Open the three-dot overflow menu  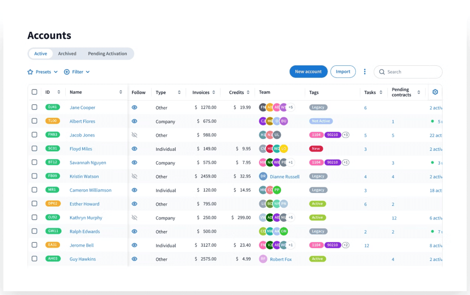(365, 71)
